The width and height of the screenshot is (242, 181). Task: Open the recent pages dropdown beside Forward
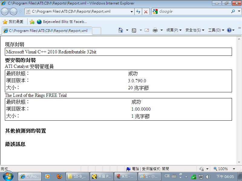coord(20,12)
